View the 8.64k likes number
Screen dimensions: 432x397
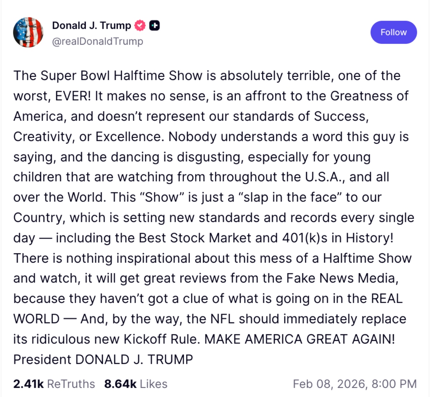(x=120, y=384)
